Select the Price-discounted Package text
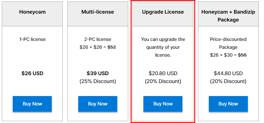The width and height of the screenshot is (264, 123). [228, 43]
